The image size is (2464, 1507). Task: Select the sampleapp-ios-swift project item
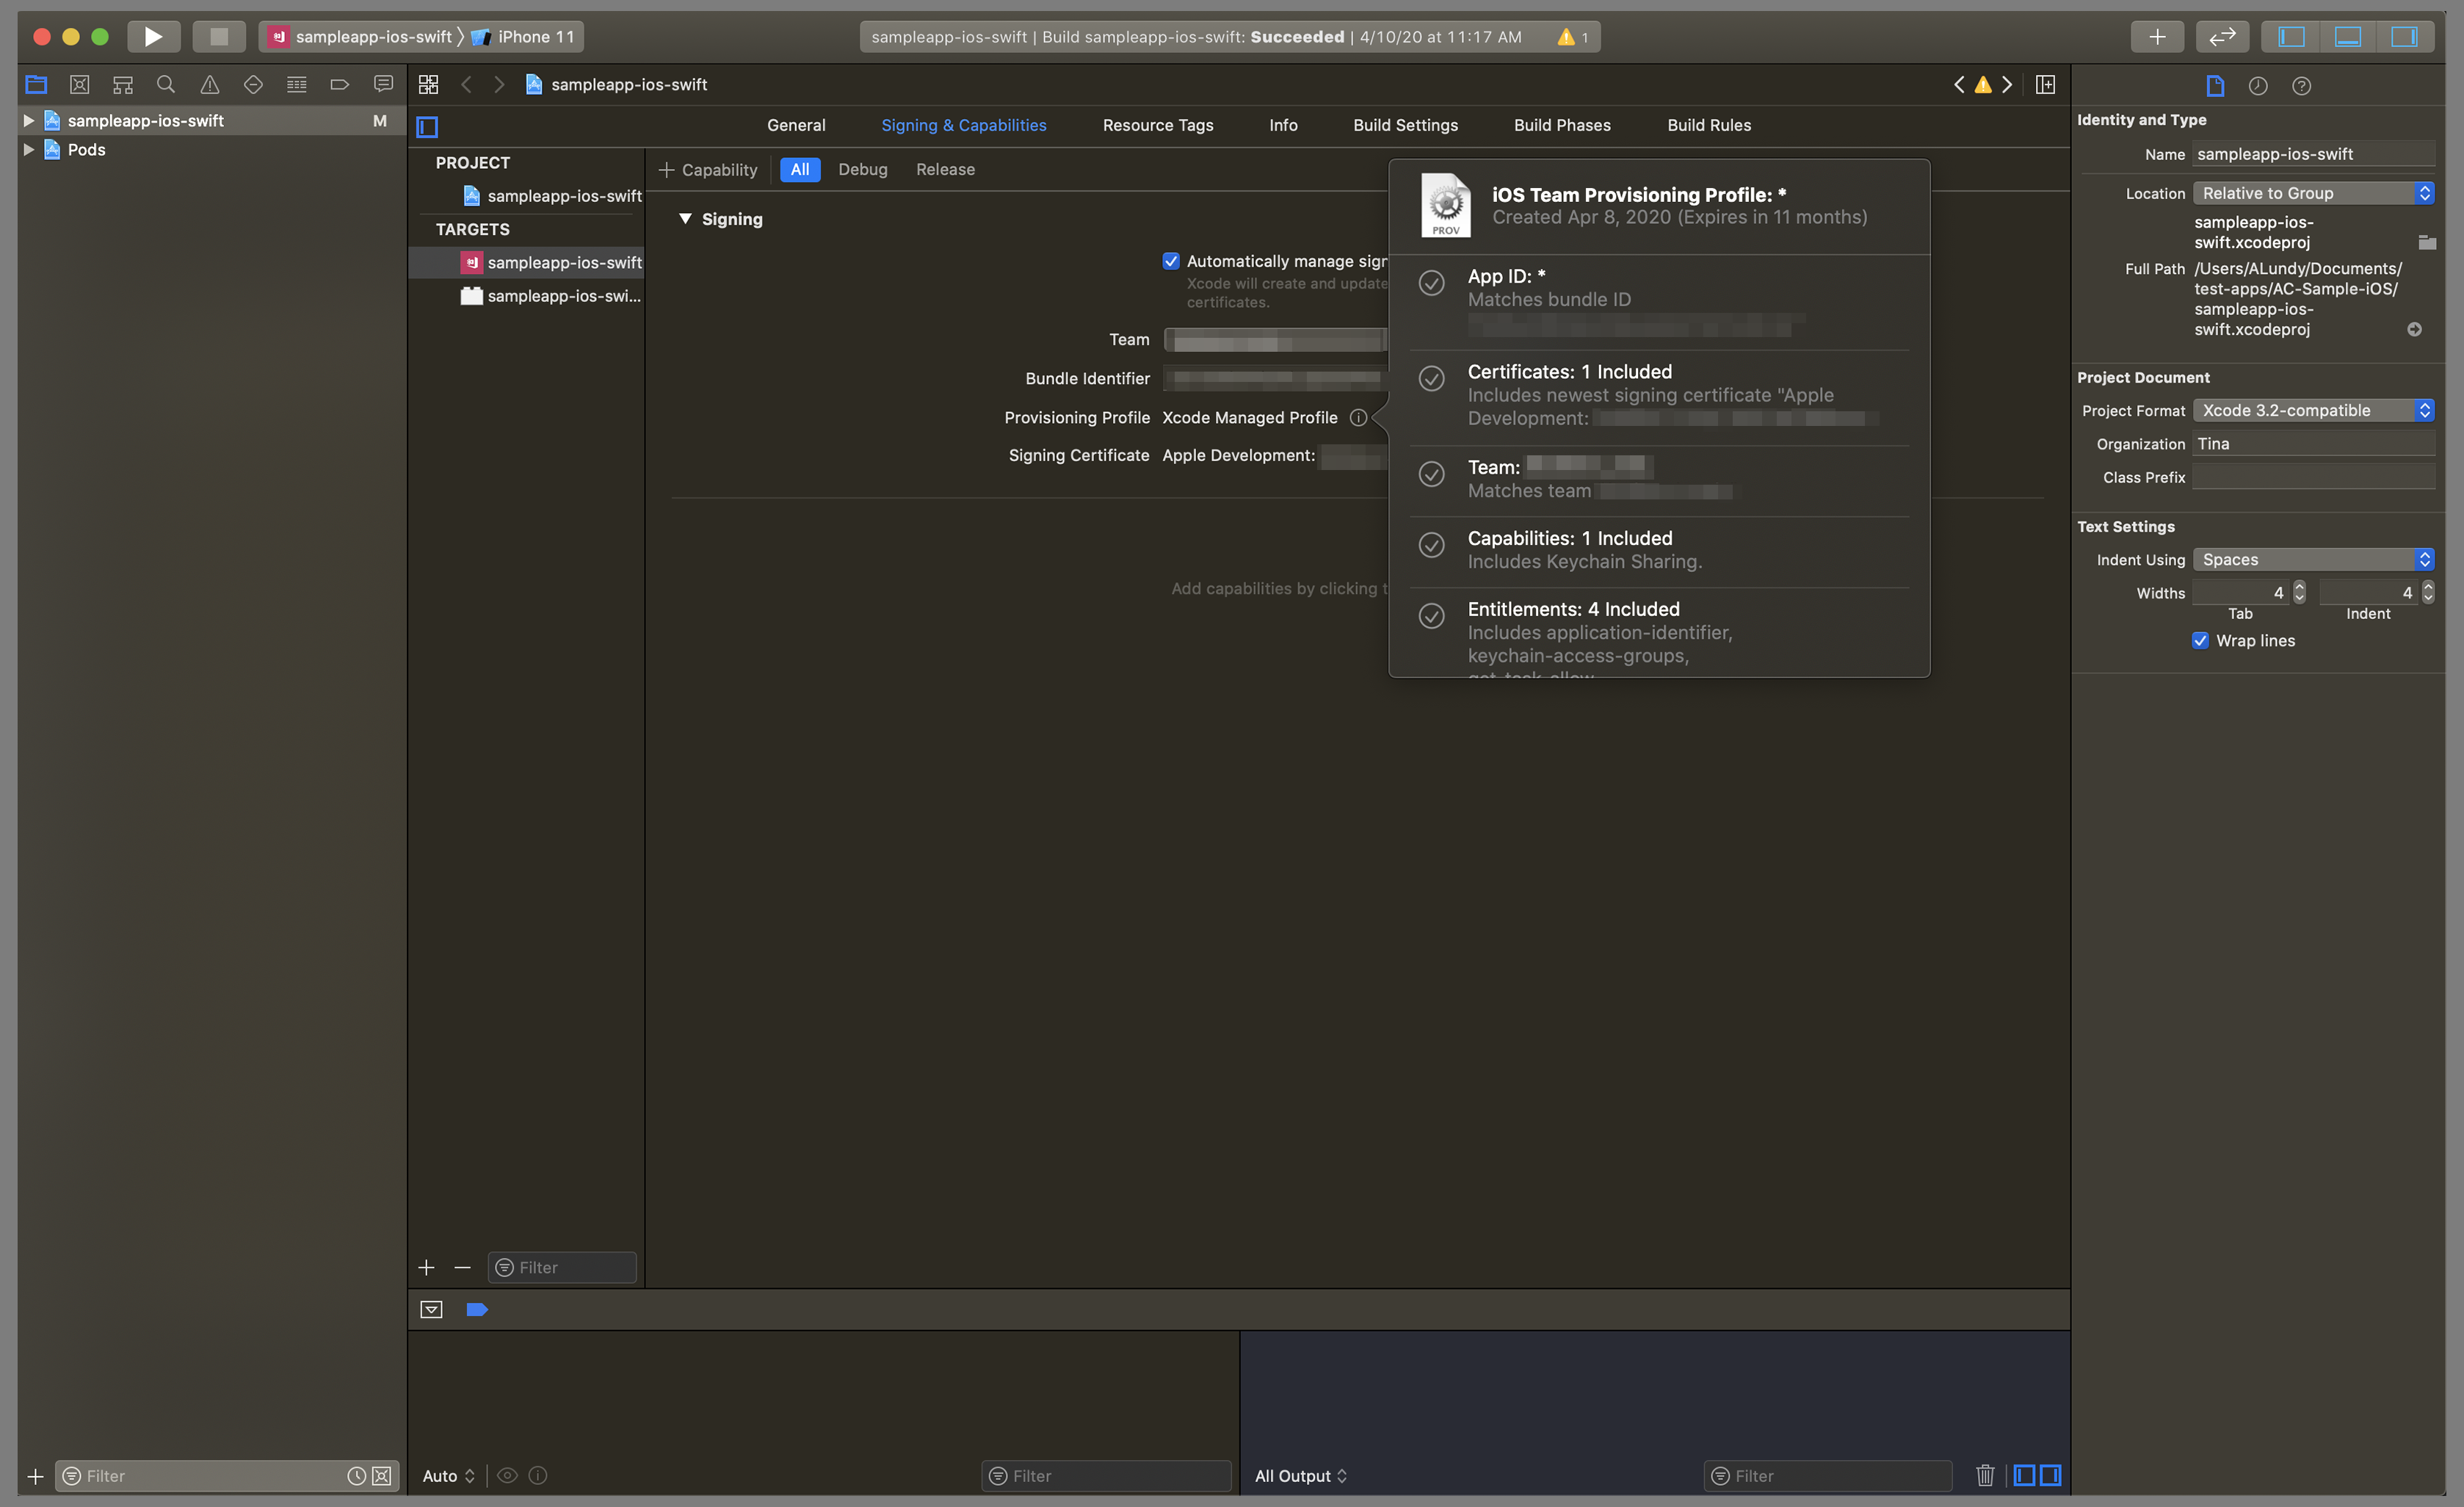pyautogui.click(x=145, y=120)
